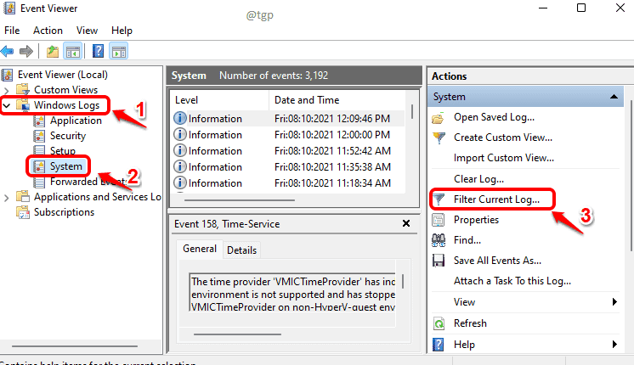The height and width of the screenshot is (365, 634).
Task: Select event at Fri:08:10:2021 11:18:34 AM
Action: point(288,182)
